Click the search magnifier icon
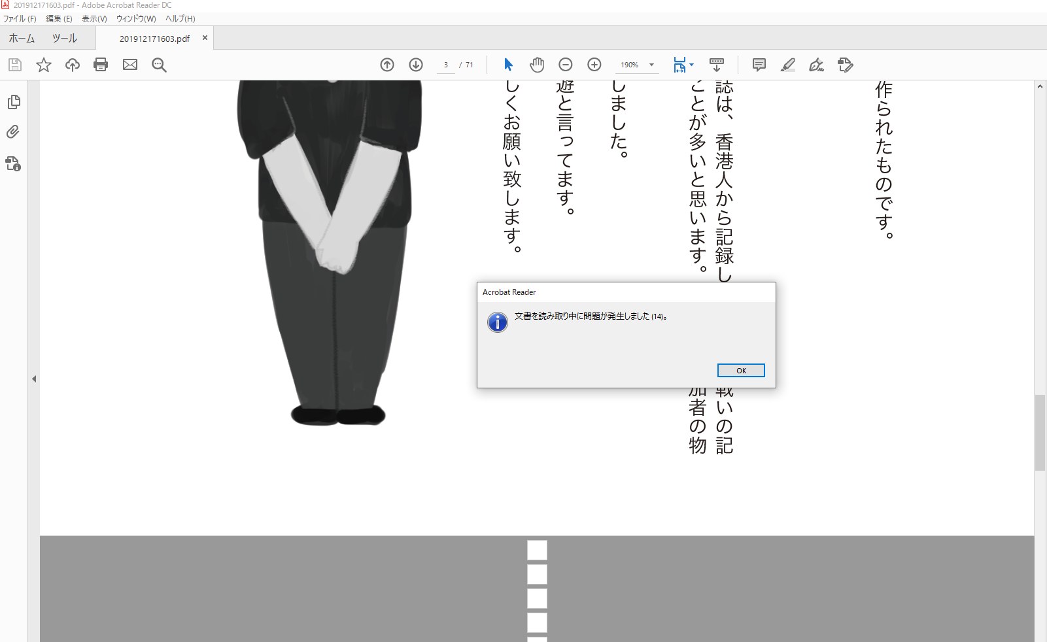Image resolution: width=1047 pixels, height=642 pixels. point(159,65)
